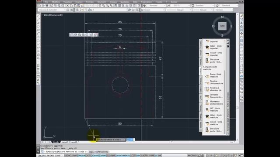This screenshot has width=280, height=157.
Task: Click the N compass direction on ViewCube
Action: pos(222,17)
